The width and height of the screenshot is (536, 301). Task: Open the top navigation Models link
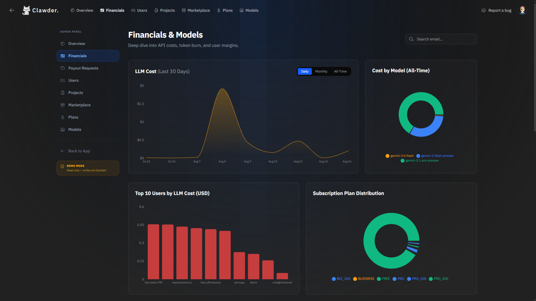249,10
